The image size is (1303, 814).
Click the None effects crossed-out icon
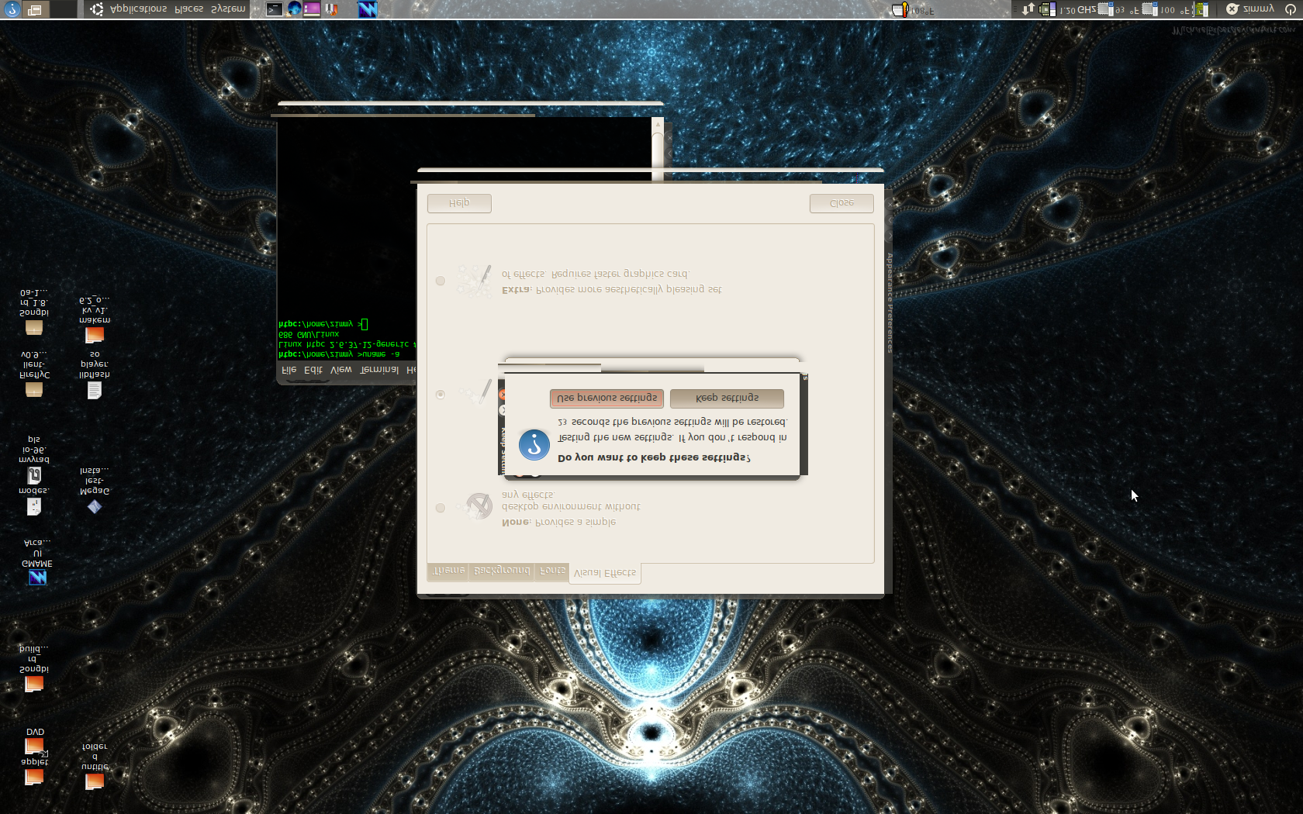click(479, 506)
